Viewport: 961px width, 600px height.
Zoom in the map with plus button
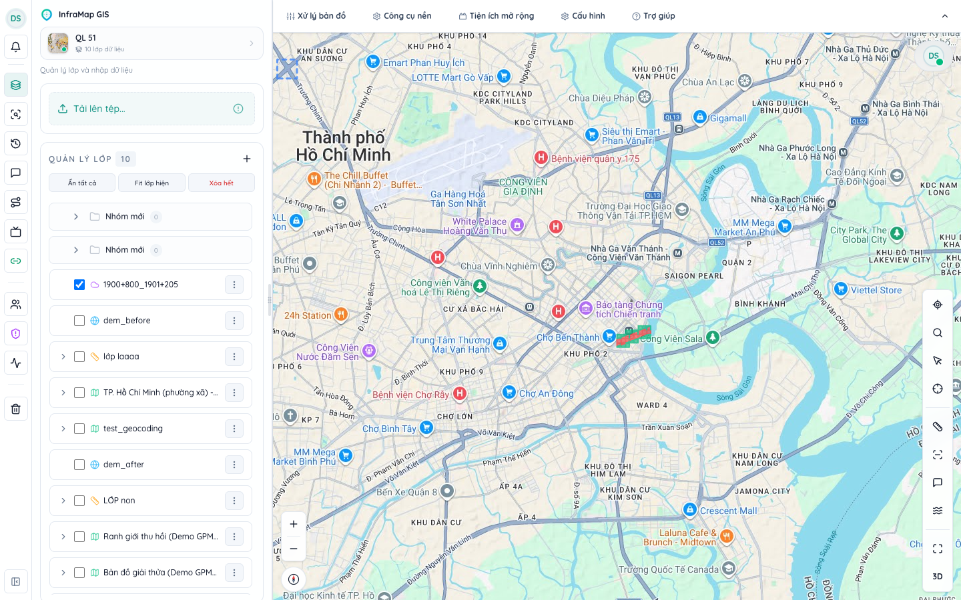point(294,524)
